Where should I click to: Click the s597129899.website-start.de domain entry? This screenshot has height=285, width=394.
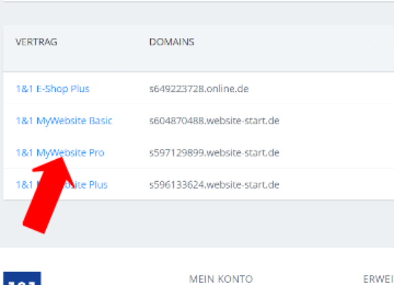(x=215, y=152)
